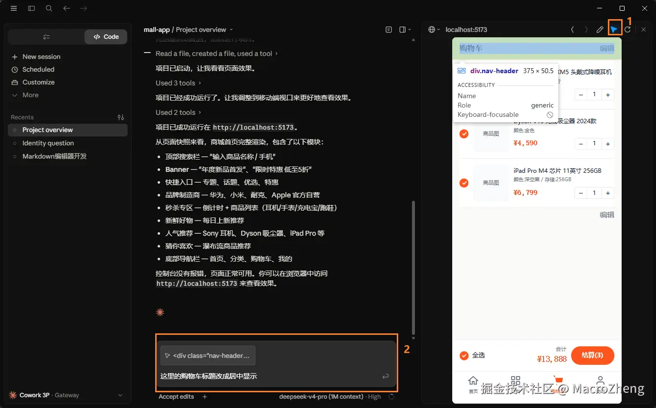
Task: Toggle the select-element pointer tool
Action: tap(614, 30)
